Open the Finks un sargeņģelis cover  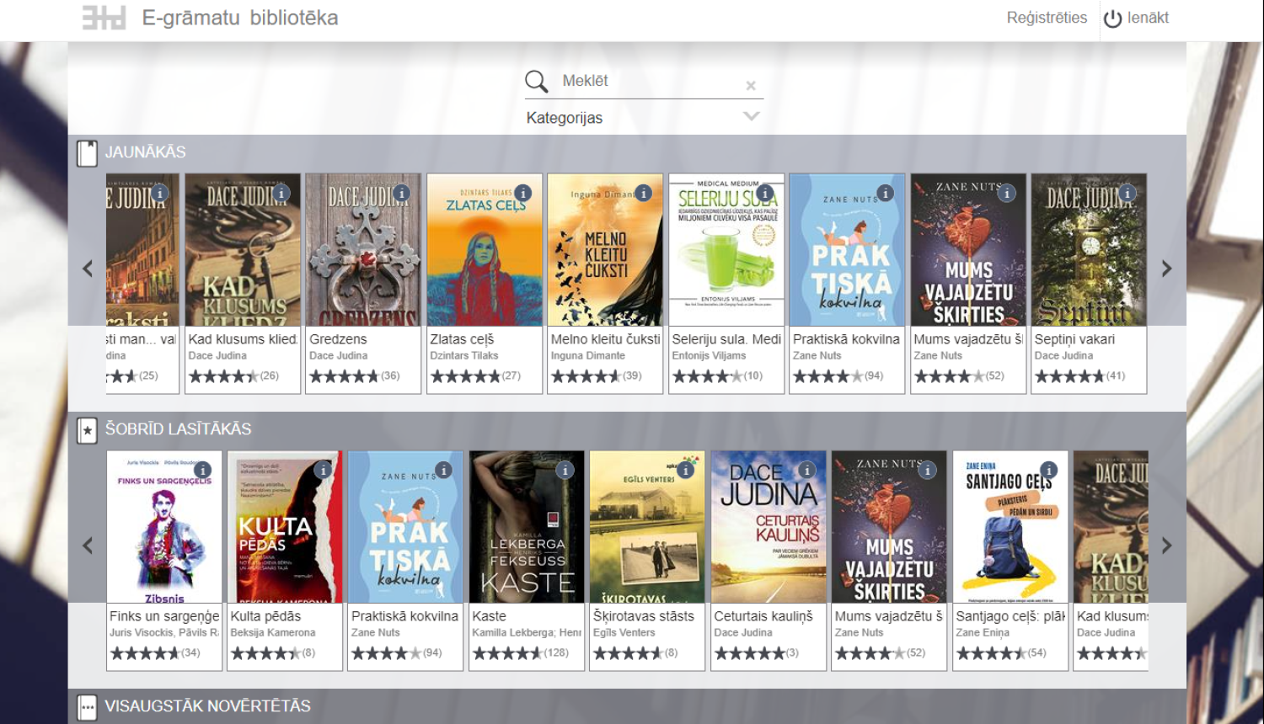click(x=163, y=525)
